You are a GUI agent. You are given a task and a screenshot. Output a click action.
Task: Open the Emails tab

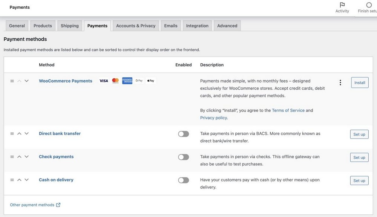(171, 26)
